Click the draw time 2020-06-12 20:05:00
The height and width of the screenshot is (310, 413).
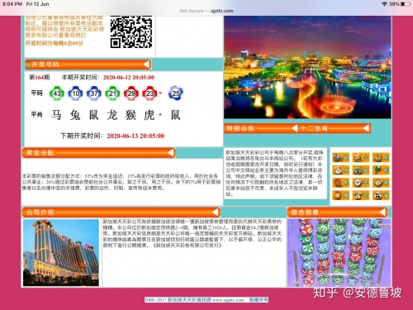[x=129, y=78]
